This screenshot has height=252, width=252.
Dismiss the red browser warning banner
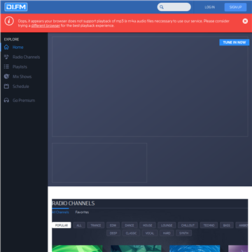click(245, 21)
